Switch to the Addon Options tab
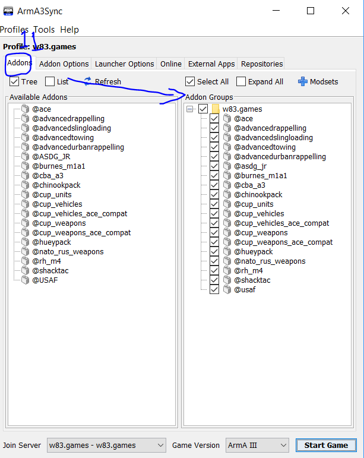 [64, 64]
